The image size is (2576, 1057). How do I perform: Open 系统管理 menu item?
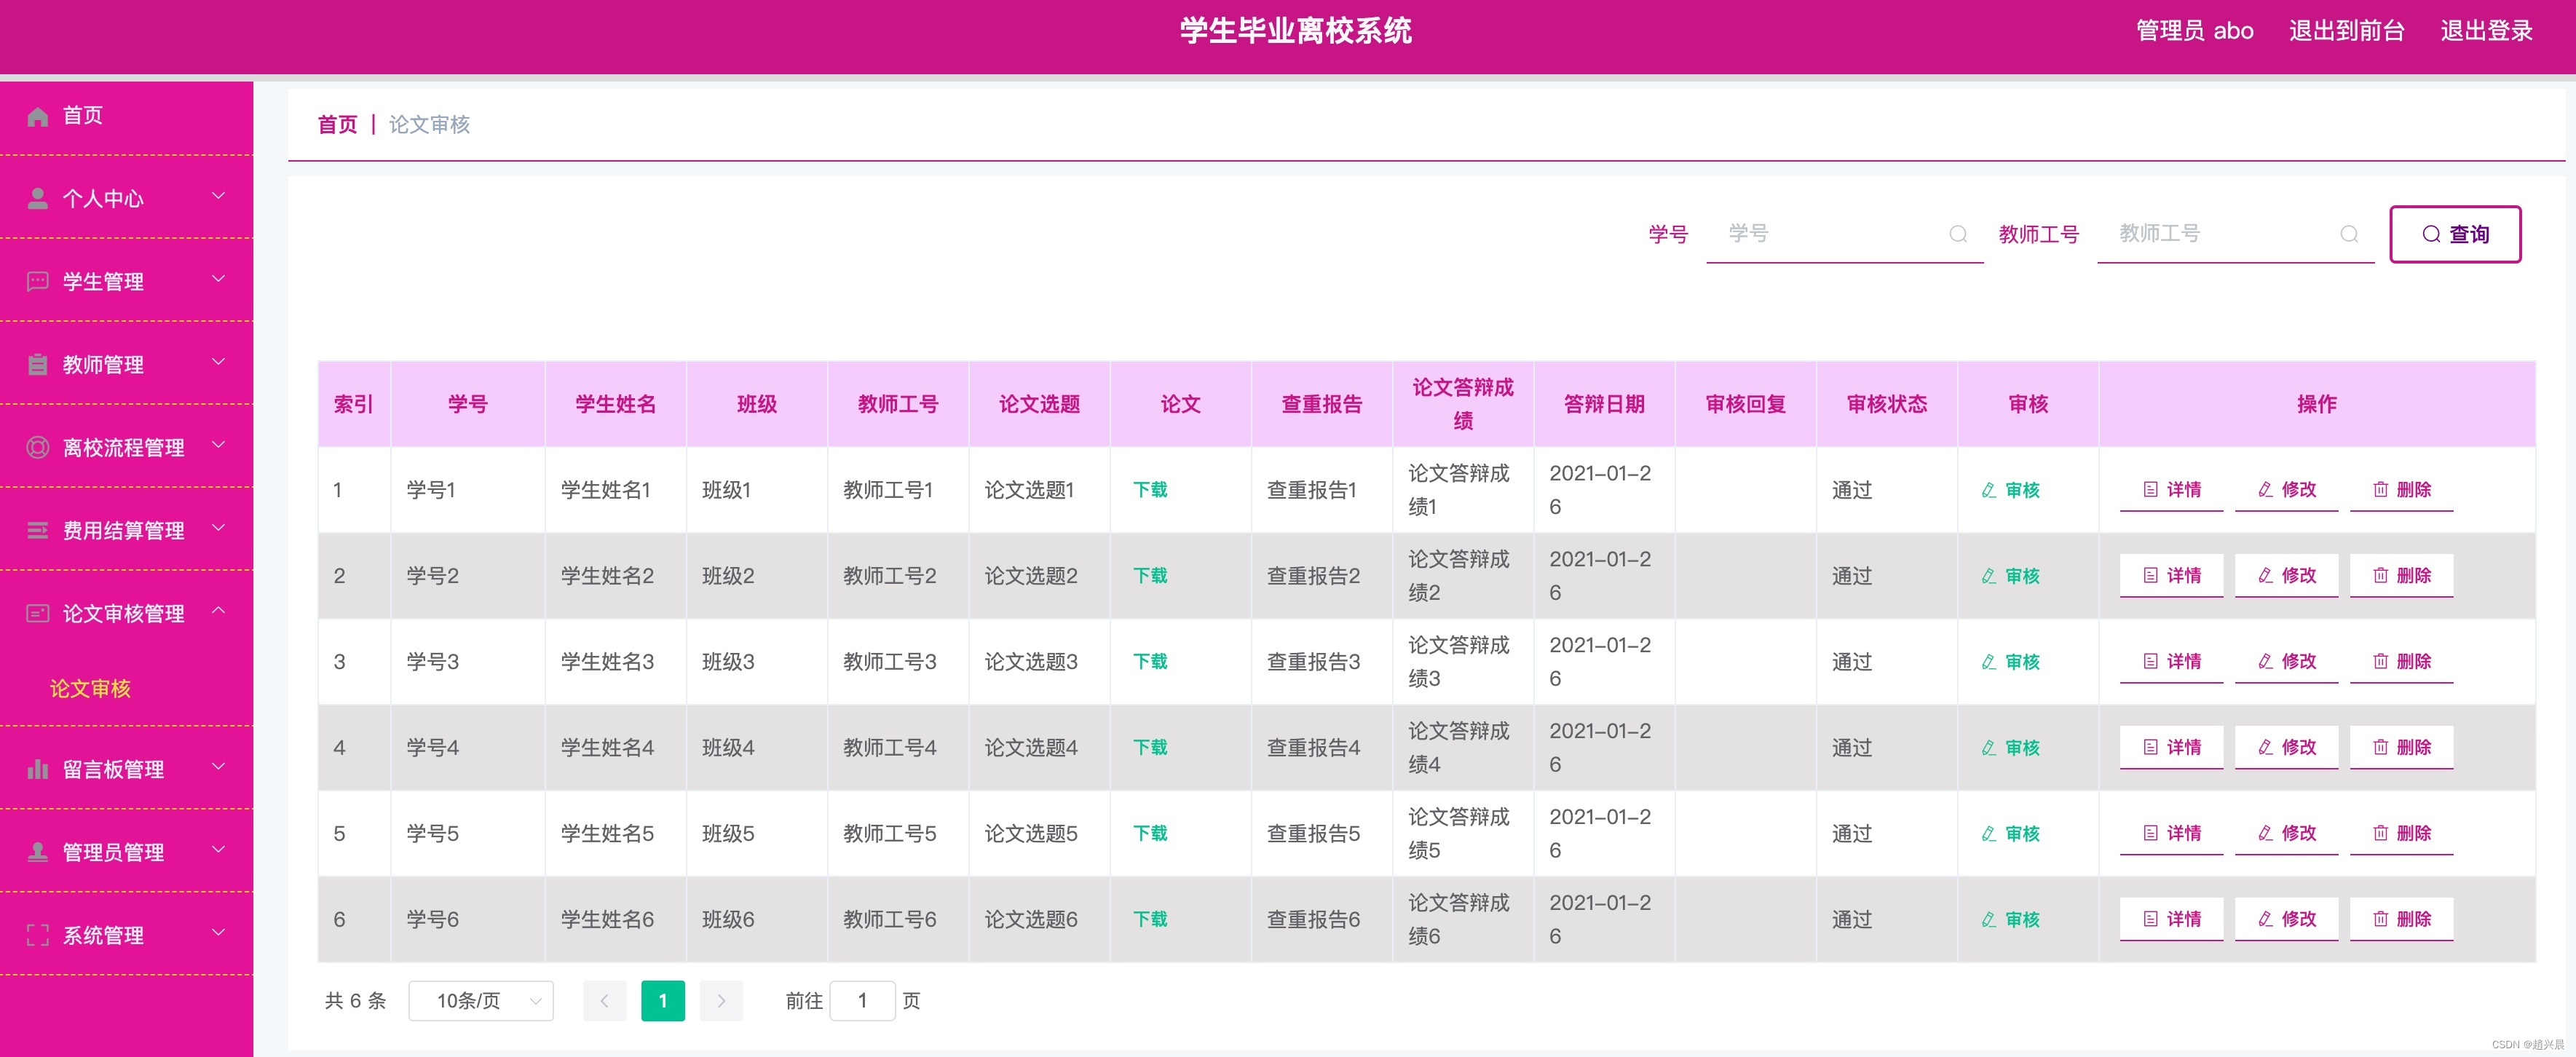tap(126, 935)
